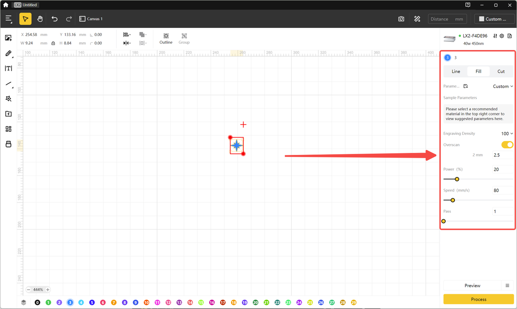This screenshot has height=309, width=517.
Task: Open preview options menu icon
Action: 508,286
